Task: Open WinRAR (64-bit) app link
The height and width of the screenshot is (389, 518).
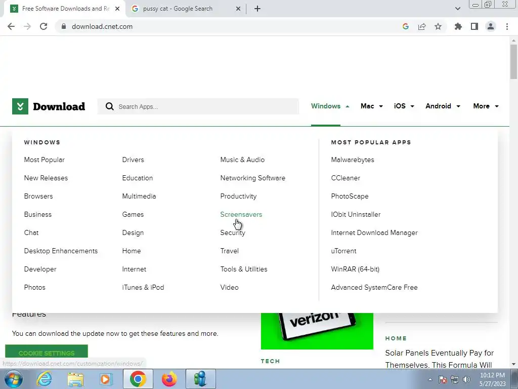Action: [x=355, y=269]
